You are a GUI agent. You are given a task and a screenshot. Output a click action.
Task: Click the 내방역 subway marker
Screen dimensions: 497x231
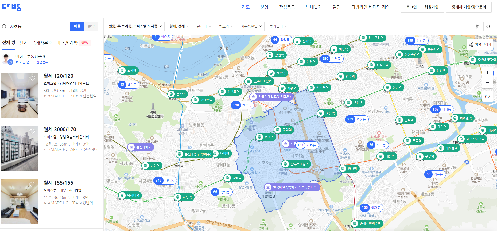(222, 154)
